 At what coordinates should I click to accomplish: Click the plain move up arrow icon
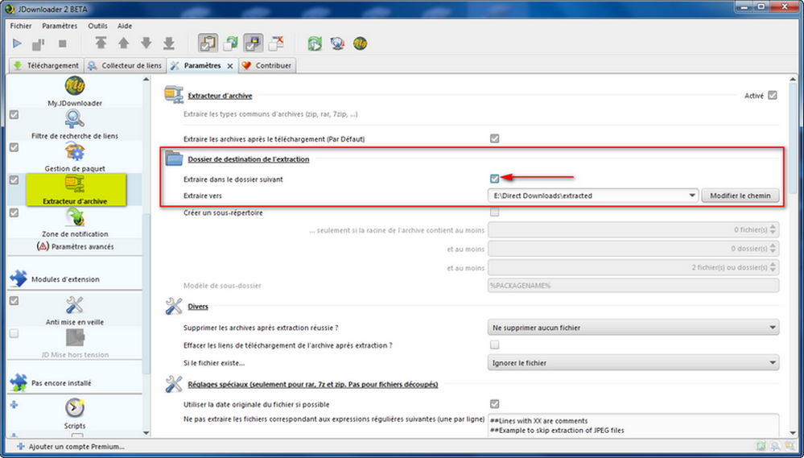tap(124, 43)
